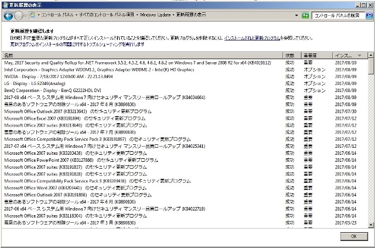Click the Control Panel icon in address bar
The height and width of the screenshot is (248, 375).
click(32, 15)
